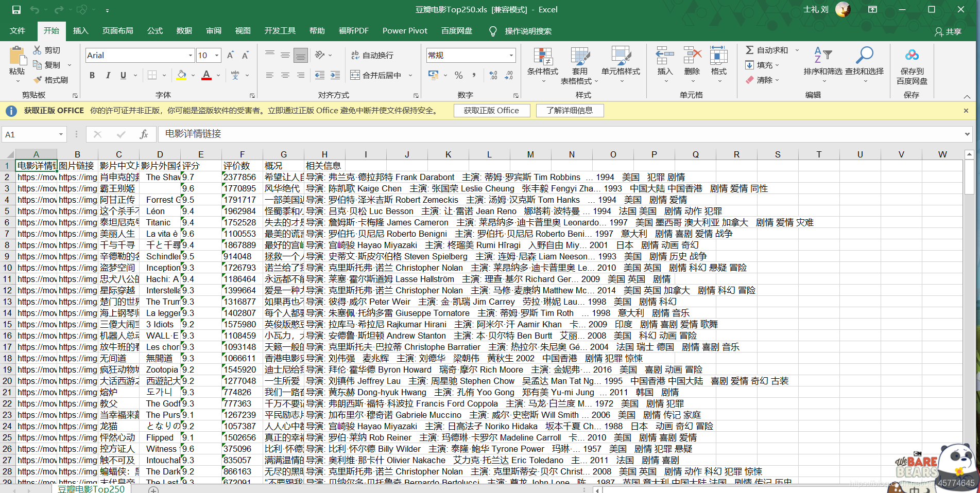This screenshot has height=493, width=980.
Task: Switch to the 数据 Data tab
Action: pos(184,31)
